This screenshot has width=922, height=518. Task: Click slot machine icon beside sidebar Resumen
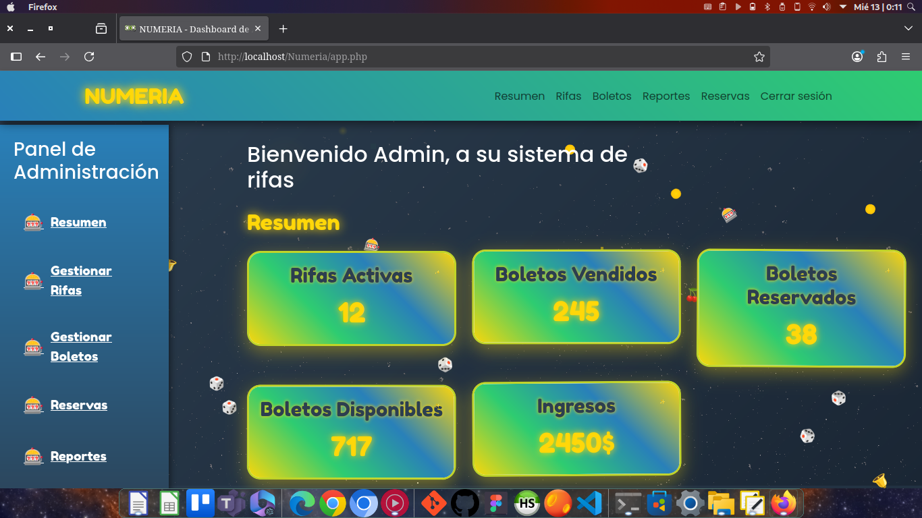(x=34, y=222)
